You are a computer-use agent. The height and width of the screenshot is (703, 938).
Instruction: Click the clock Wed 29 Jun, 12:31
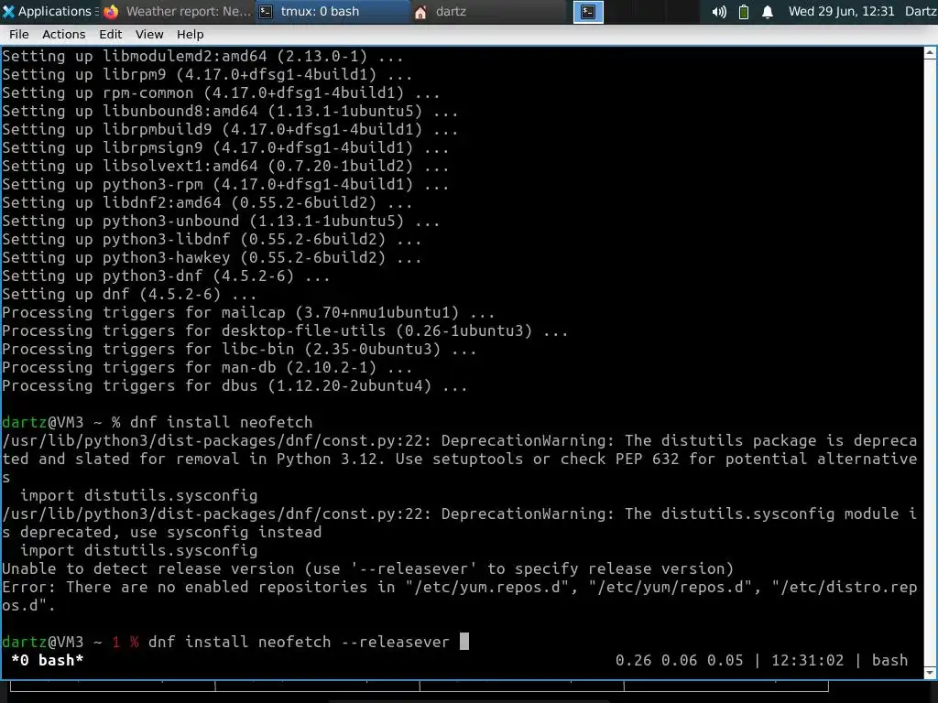[x=841, y=11]
